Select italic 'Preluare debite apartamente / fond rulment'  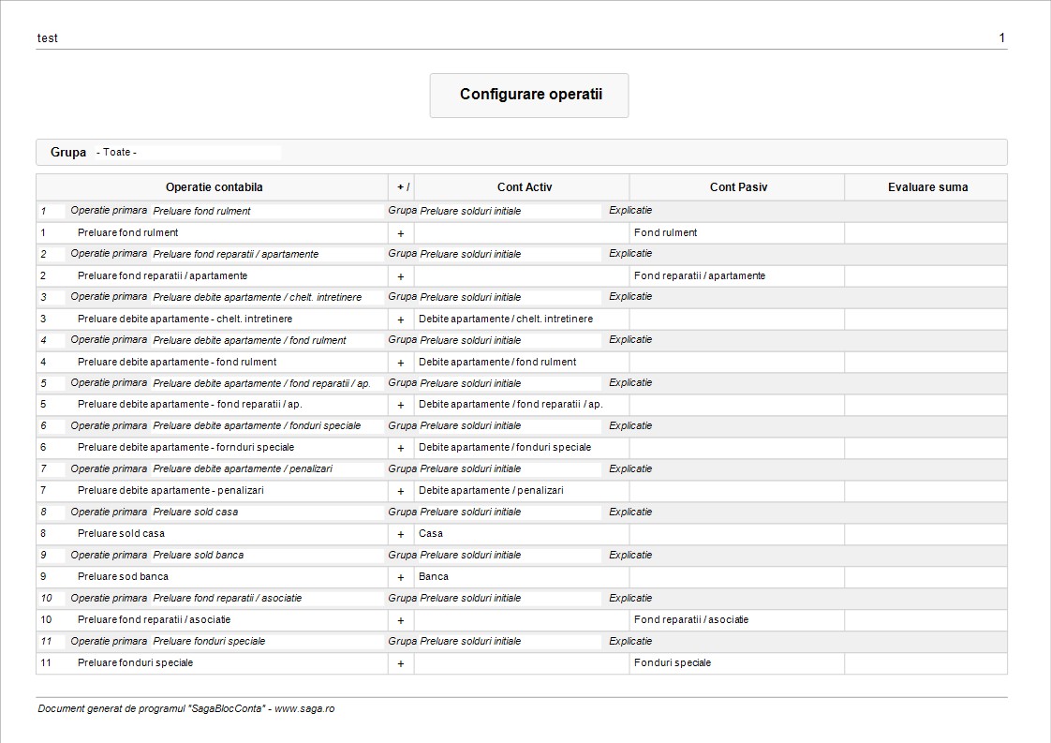point(249,340)
